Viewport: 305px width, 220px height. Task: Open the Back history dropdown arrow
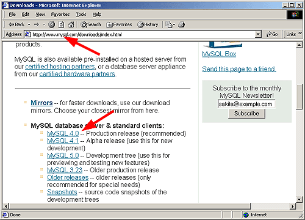point(29,24)
